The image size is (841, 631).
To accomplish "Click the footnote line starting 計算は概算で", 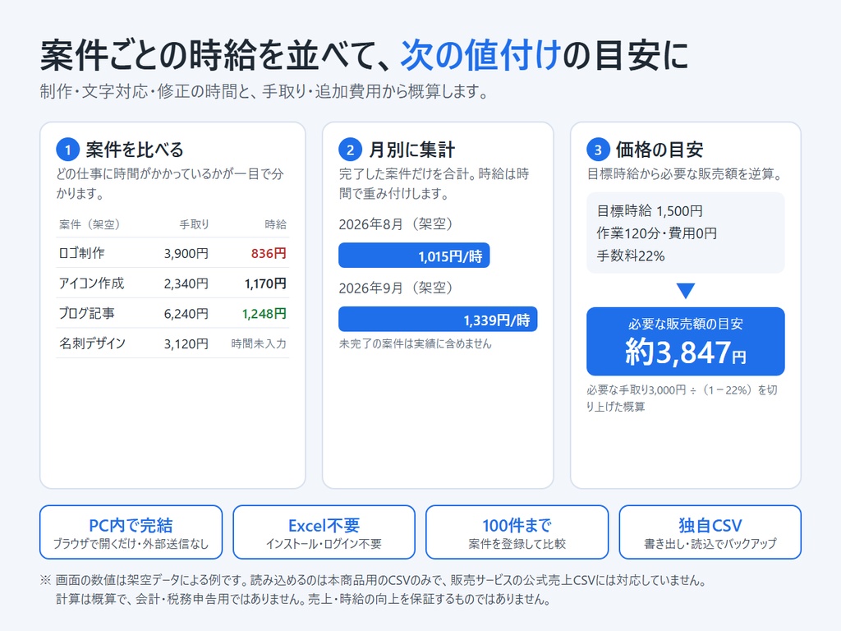I will (304, 599).
